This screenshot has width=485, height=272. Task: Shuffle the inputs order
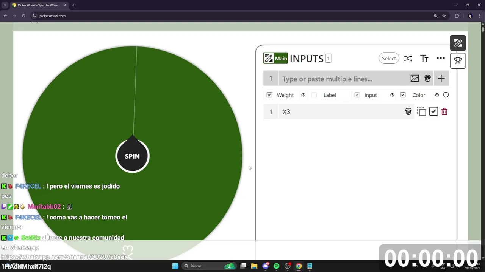408,59
